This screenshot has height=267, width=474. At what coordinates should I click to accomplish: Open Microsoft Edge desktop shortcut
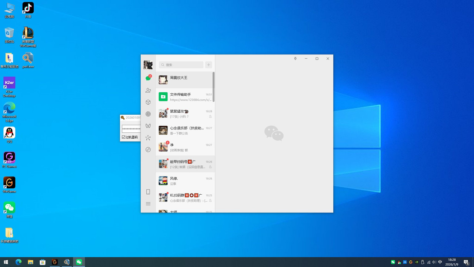9,112
